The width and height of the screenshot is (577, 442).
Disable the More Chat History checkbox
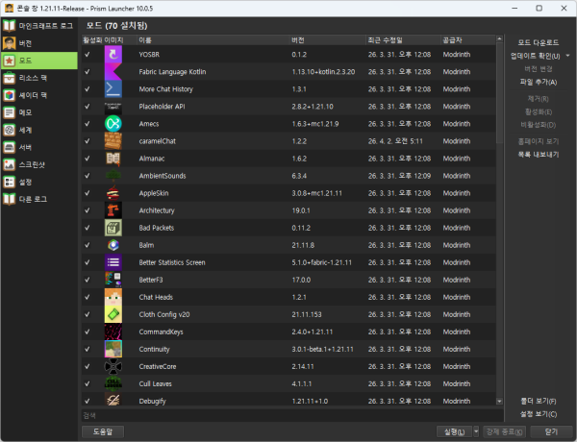(88, 89)
